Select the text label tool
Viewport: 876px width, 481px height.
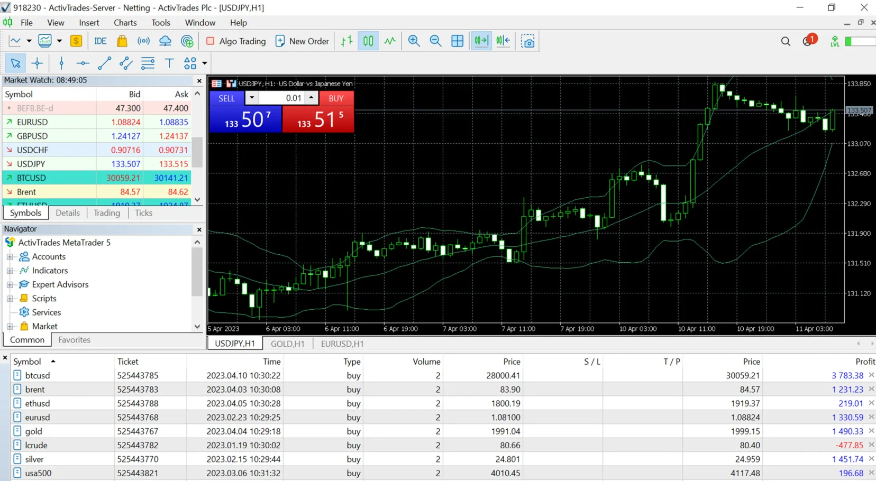(169, 63)
